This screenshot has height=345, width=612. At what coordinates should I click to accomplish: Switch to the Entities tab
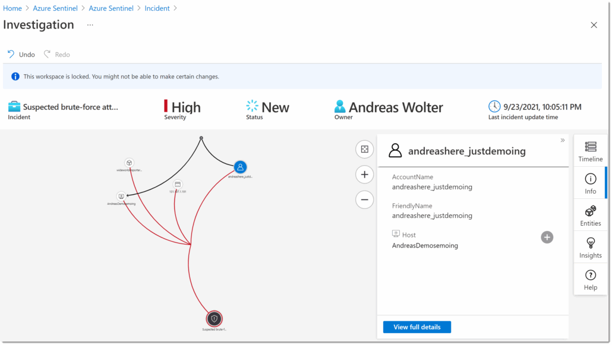590,216
